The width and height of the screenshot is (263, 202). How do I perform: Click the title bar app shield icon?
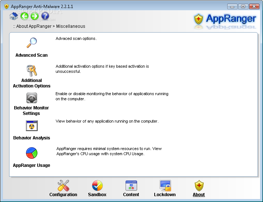[x=6, y=7]
